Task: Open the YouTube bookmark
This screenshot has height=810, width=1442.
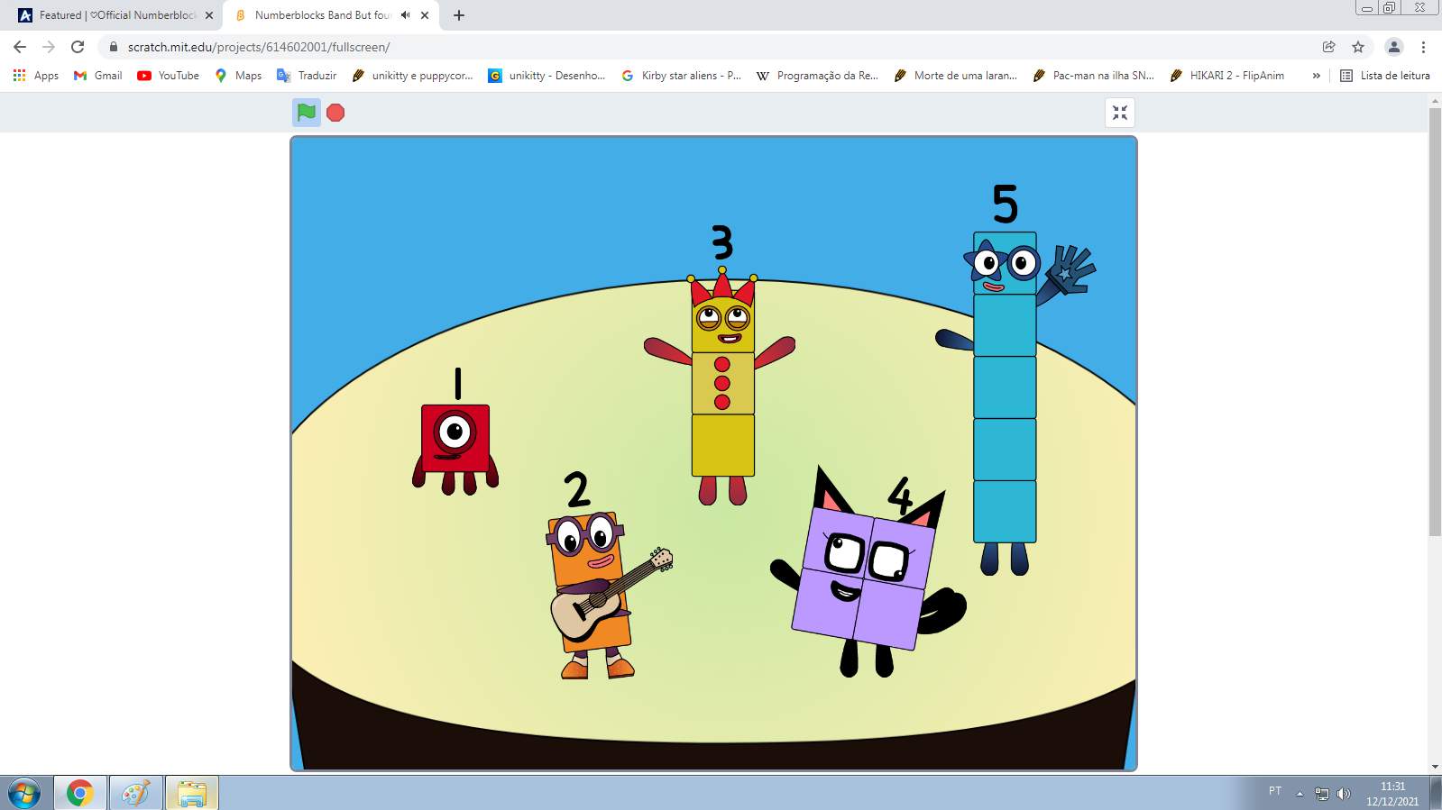Action: 168,76
